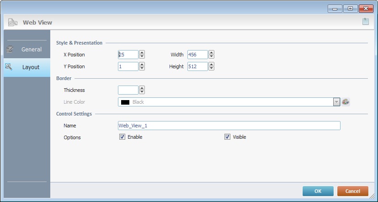Screen dimensions: 378x202
Task: Increase Width value with up arrow
Action: coord(211,53)
